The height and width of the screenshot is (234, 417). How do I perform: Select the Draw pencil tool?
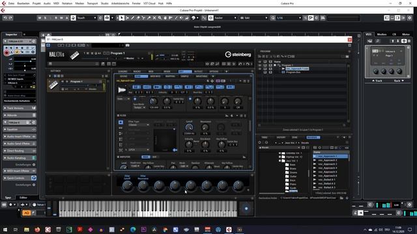click(x=132, y=18)
